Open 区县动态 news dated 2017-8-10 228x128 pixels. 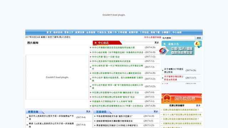114,116
